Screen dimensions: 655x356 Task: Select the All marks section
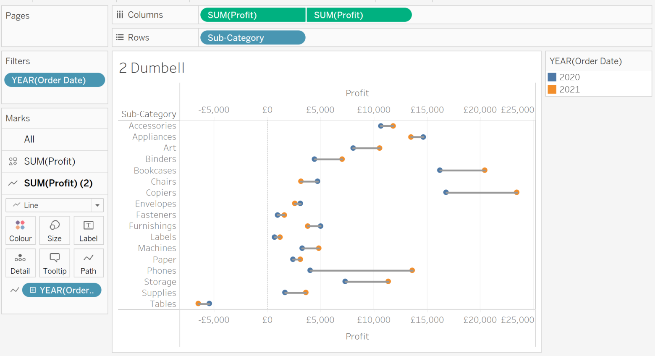point(29,139)
